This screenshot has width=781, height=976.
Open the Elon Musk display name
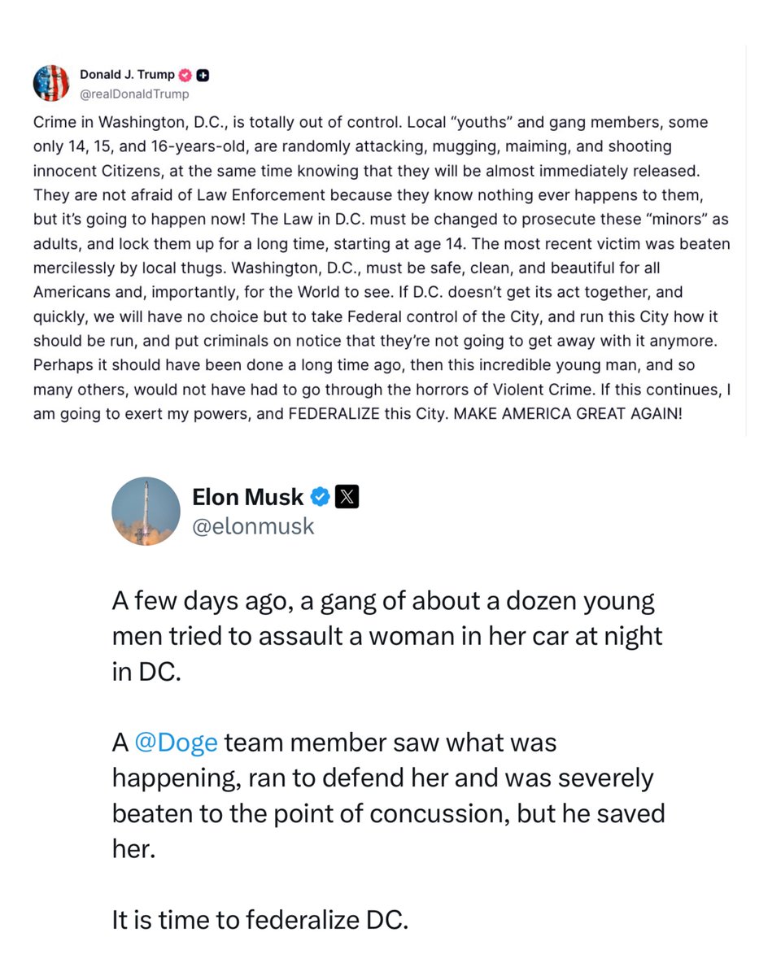coord(247,496)
